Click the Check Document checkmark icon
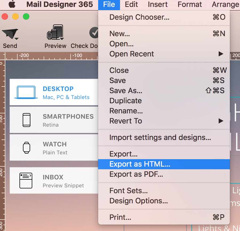 94,32
